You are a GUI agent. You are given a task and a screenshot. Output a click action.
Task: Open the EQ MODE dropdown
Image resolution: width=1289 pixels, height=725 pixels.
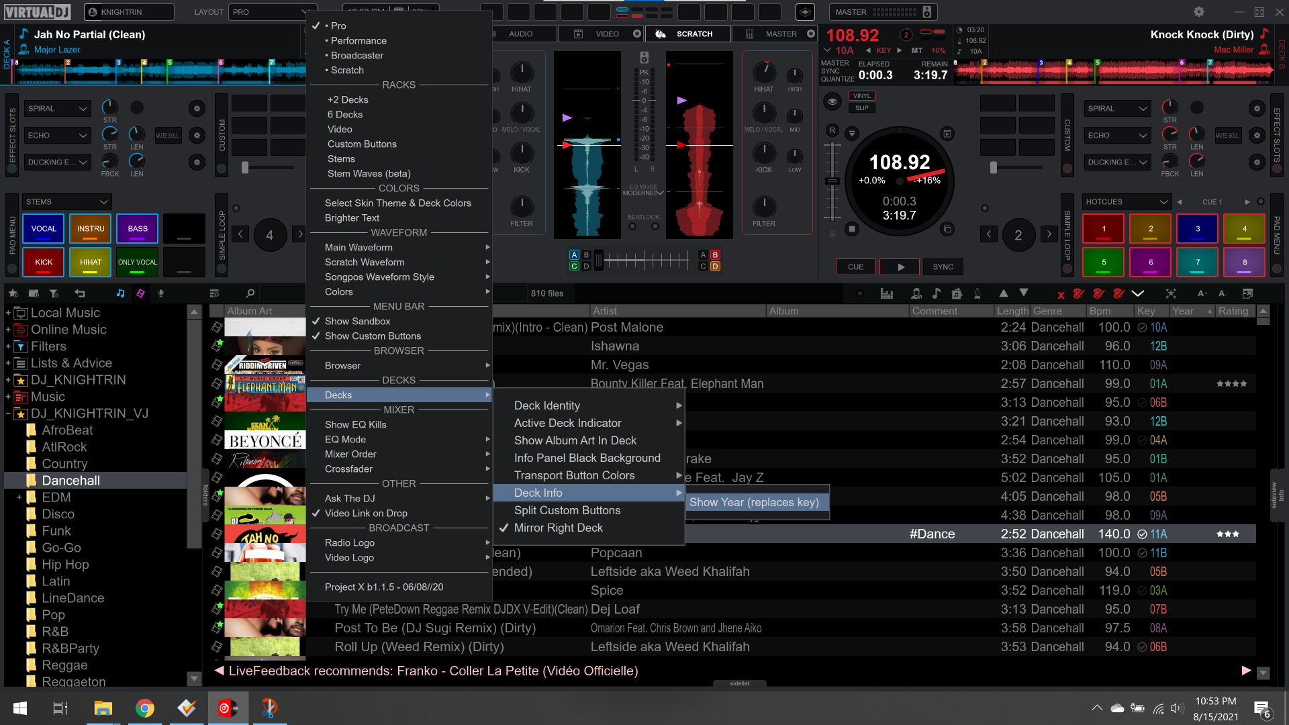(643, 190)
